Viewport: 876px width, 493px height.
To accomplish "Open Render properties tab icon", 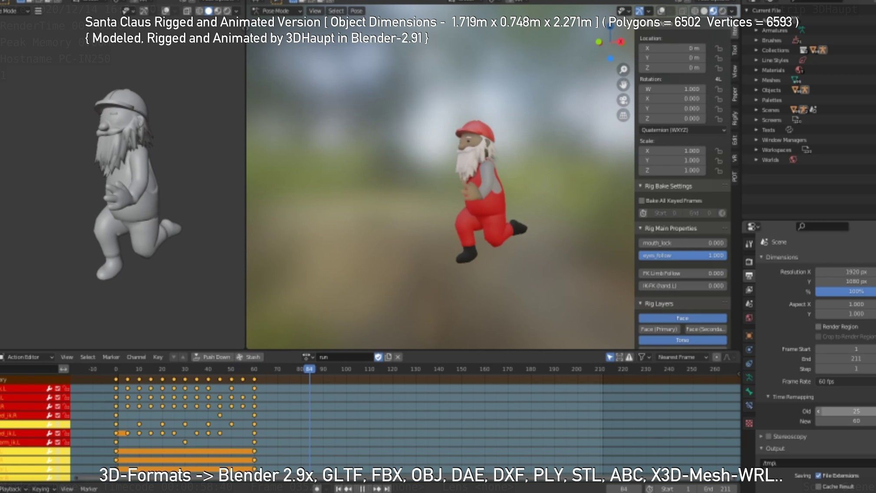I will pyautogui.click(x=749, y=262).
